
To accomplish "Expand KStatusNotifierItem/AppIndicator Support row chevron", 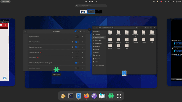I will [x=82, y=63].
